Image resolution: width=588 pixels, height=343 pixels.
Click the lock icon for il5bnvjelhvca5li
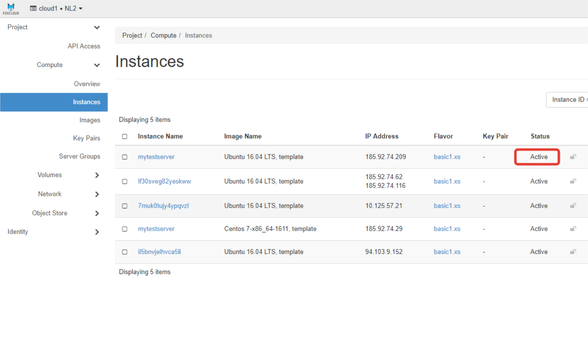573,252
